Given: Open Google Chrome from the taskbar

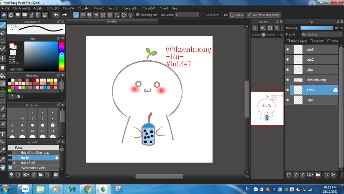Looking at the screenshot, I should [87, 189].
